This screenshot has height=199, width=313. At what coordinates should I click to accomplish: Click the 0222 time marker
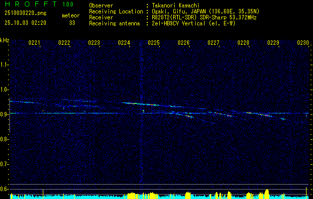[64, 43]
